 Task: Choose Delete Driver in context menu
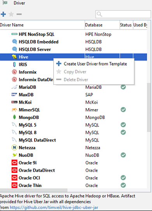coord(94,80)
